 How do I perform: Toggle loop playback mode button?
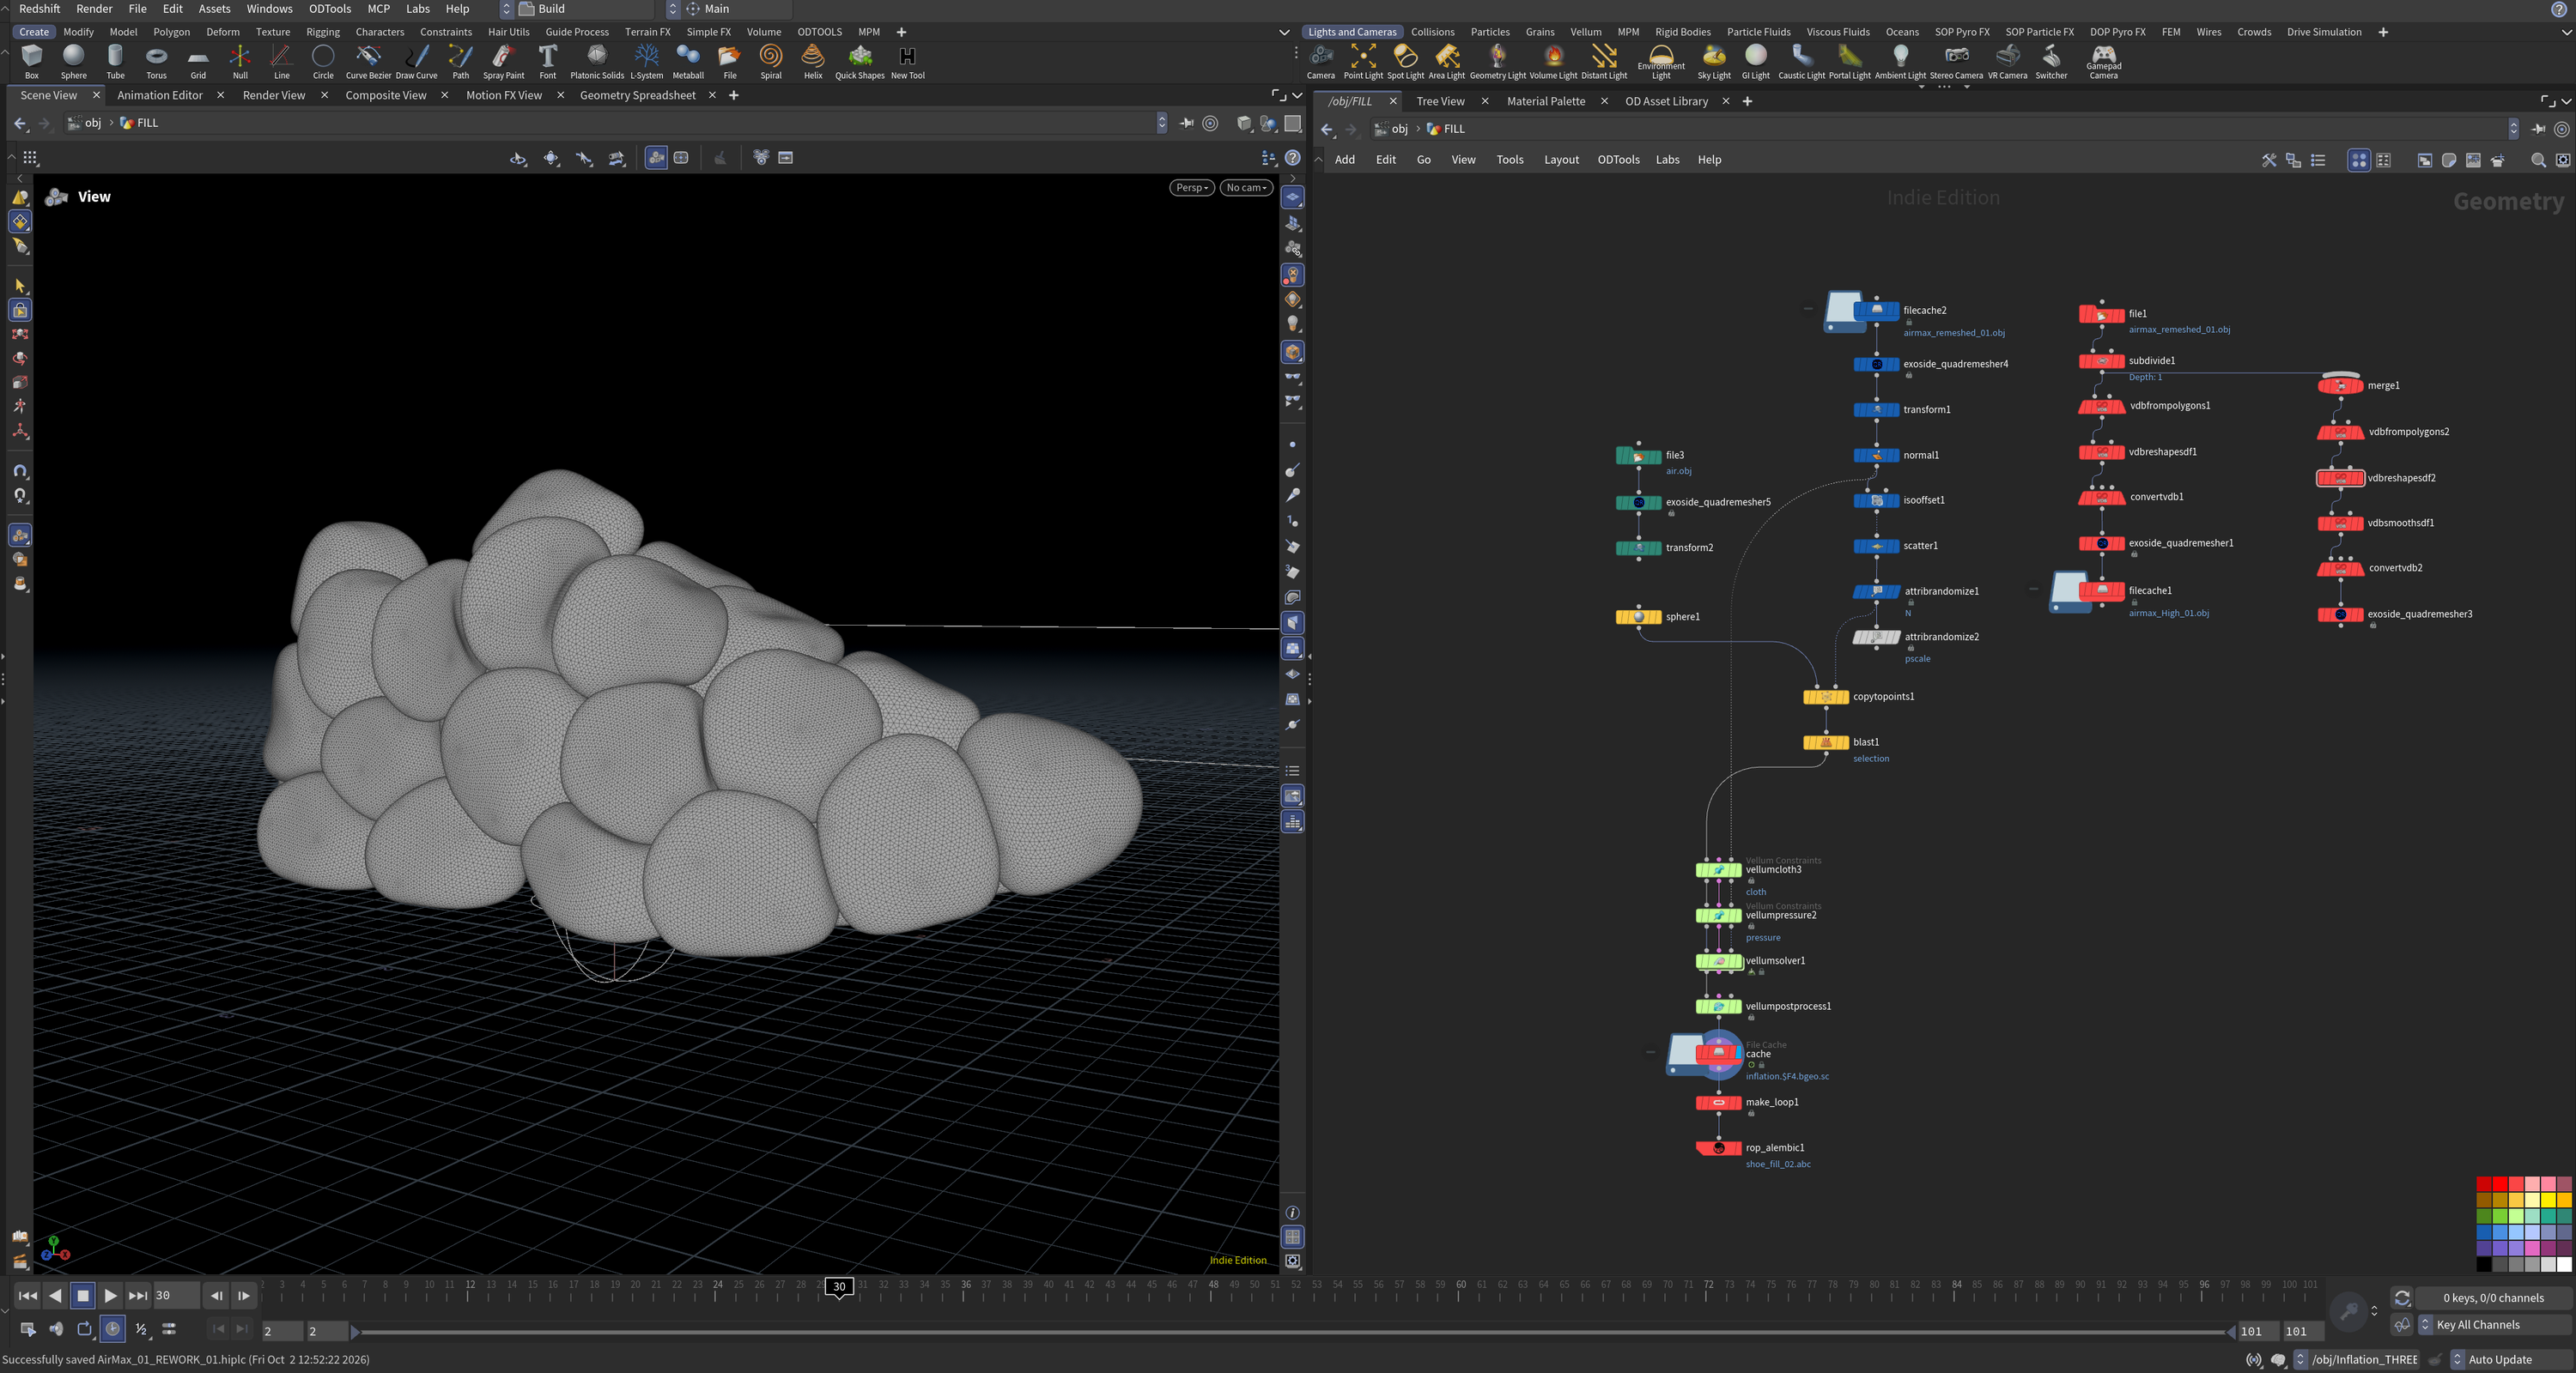click(x=85, y=1329)
